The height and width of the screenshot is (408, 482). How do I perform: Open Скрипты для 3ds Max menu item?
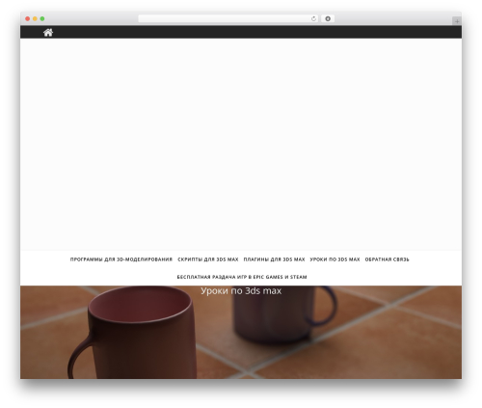[208, 259]
